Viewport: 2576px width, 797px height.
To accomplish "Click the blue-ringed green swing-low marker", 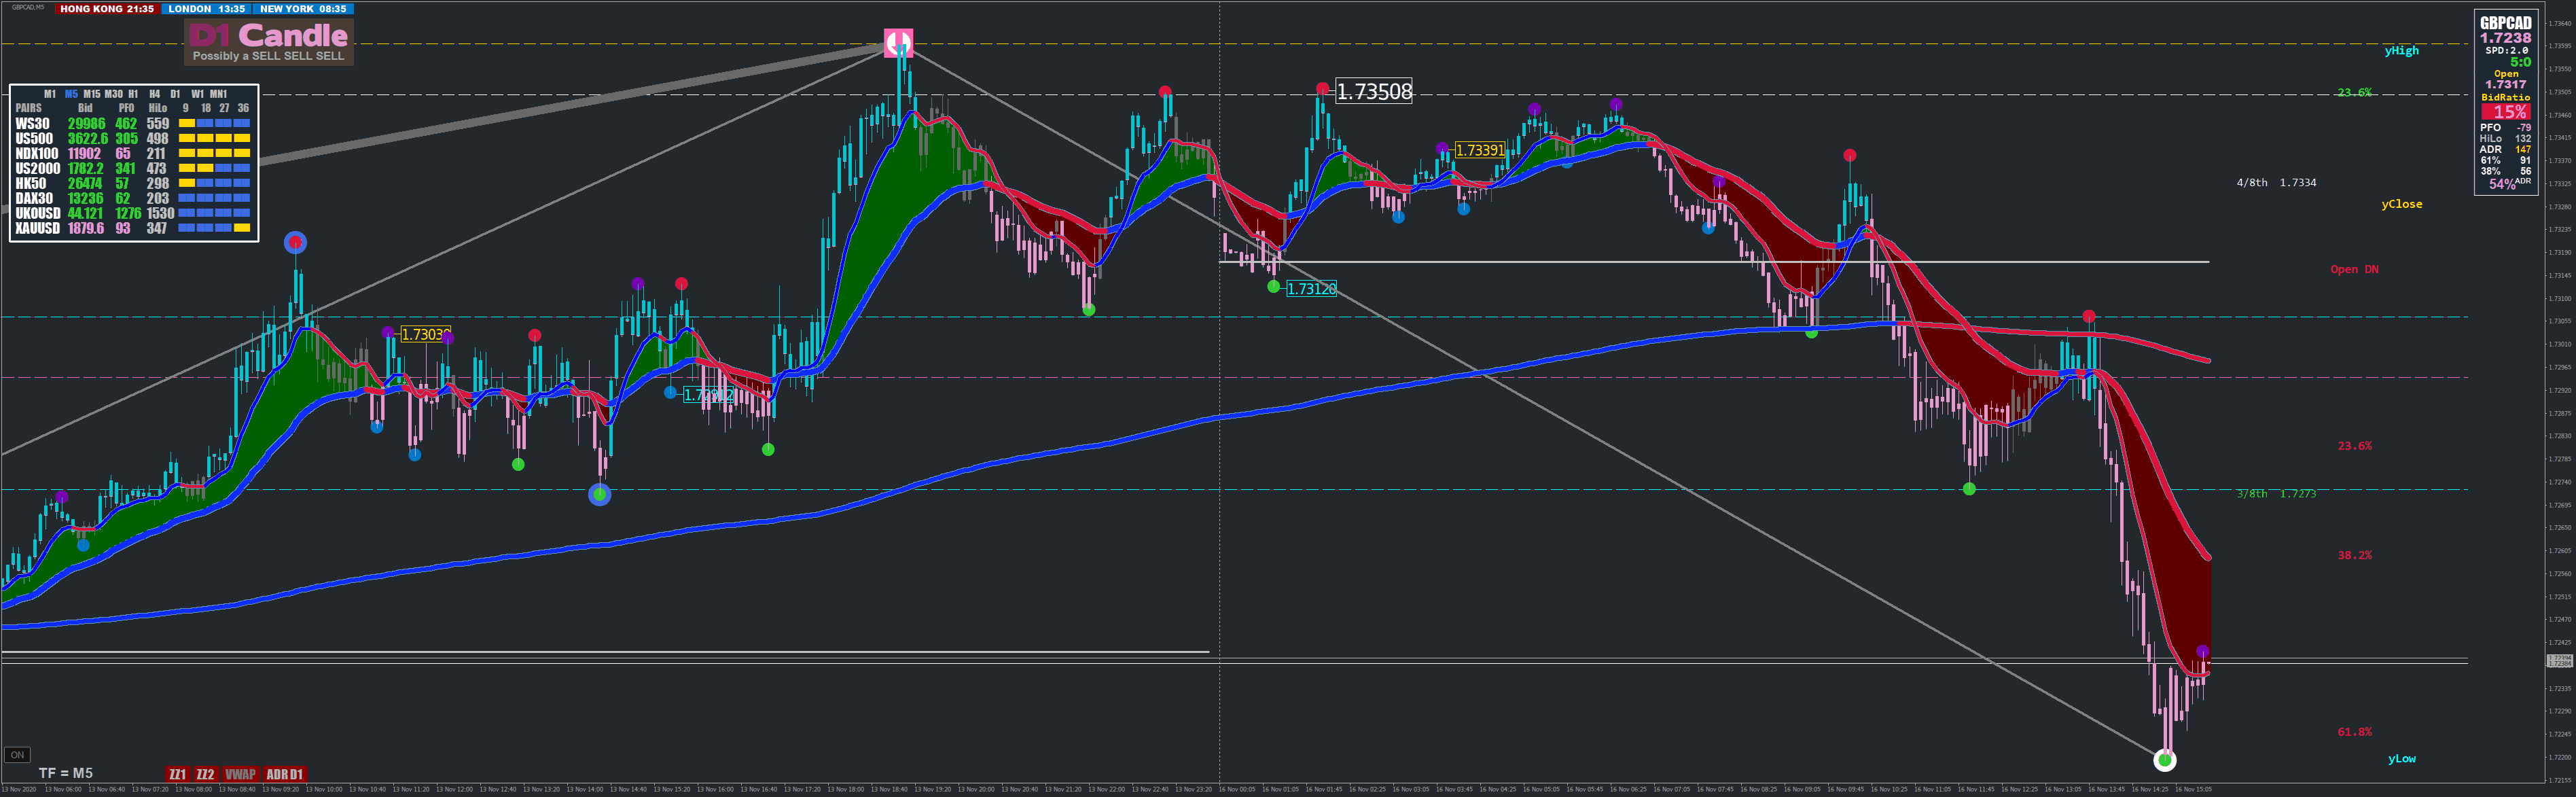I will pyautogui.click(x=599, y=494).
